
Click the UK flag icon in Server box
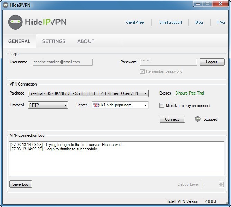point(96,105)
